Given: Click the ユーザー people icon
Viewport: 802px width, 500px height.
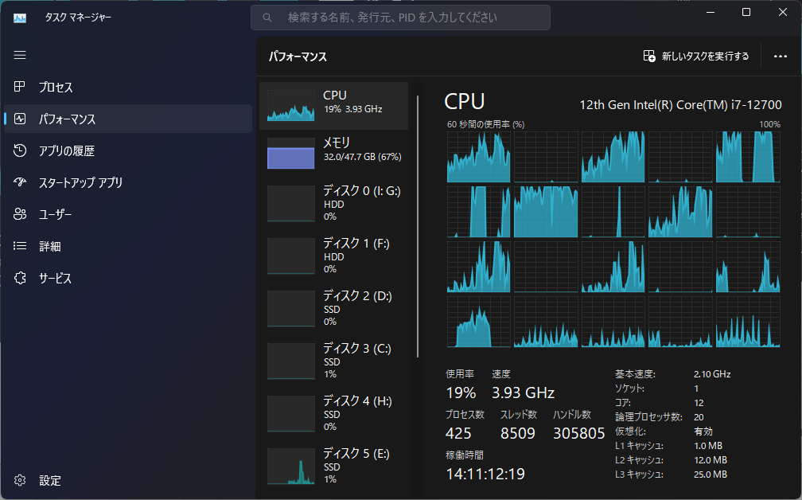Looking at the screenshot, I should click(x=20, y=214).
